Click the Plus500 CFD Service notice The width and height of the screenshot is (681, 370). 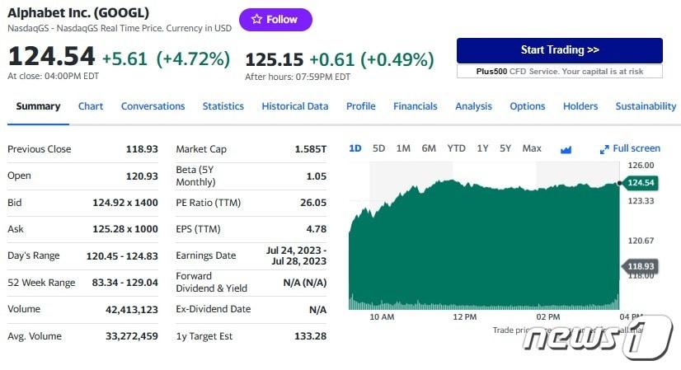click(x=559, y=71)
